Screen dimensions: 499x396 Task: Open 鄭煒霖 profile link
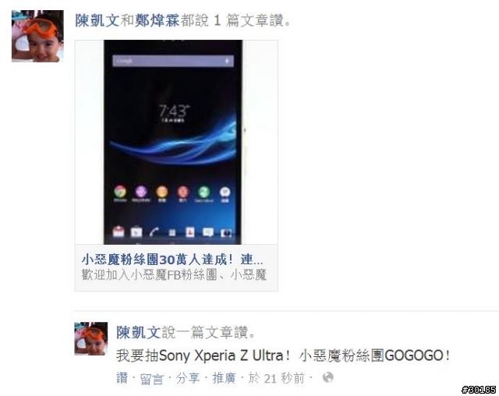tap(157, 21)
